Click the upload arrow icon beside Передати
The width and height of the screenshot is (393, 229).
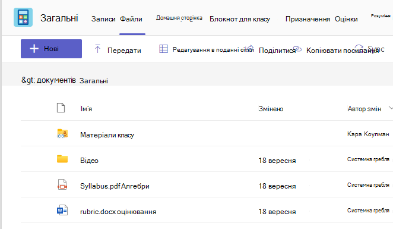97,49
